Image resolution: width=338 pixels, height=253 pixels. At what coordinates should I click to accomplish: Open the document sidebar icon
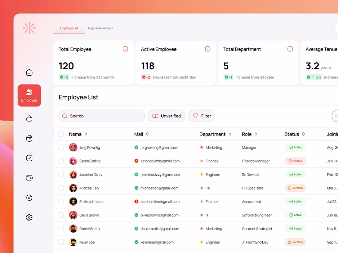click(x=29, y=197)
